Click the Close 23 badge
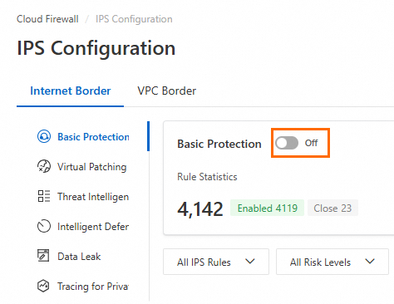 coord(332,208)
